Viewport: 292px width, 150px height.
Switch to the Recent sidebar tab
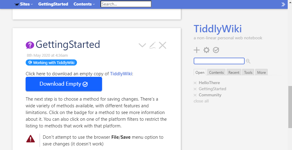(x=234, y=73)
